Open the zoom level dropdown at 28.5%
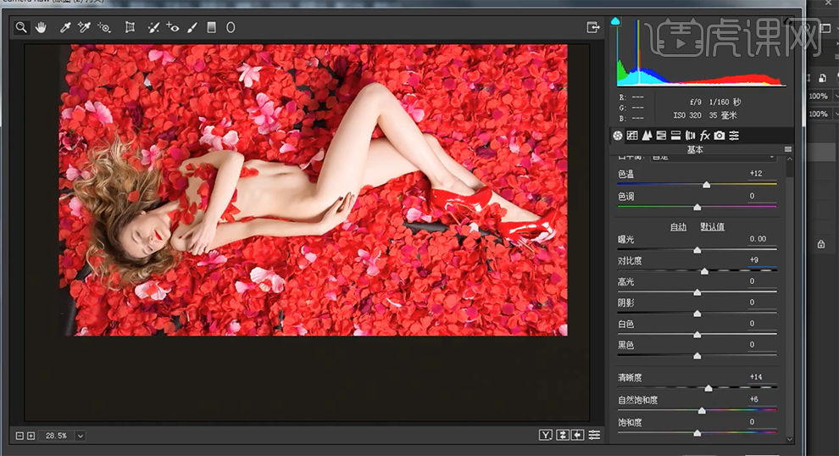 click(x=81, y=436)
